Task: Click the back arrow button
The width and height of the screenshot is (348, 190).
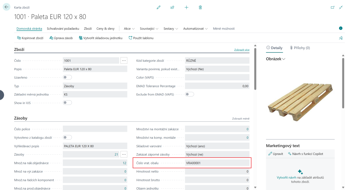Action: coord(6,7)
